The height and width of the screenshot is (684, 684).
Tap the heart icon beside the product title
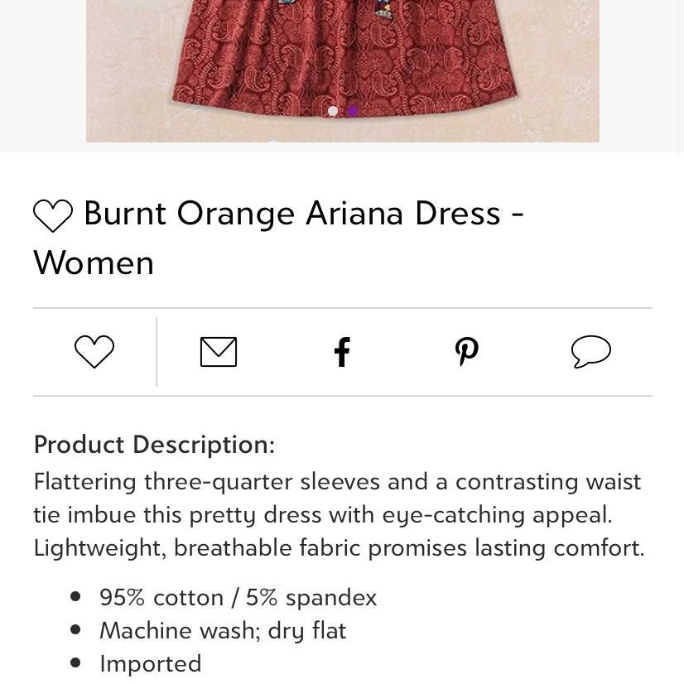point(53,215)
